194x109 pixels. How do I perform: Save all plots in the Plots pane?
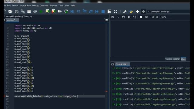click(118, 17)
